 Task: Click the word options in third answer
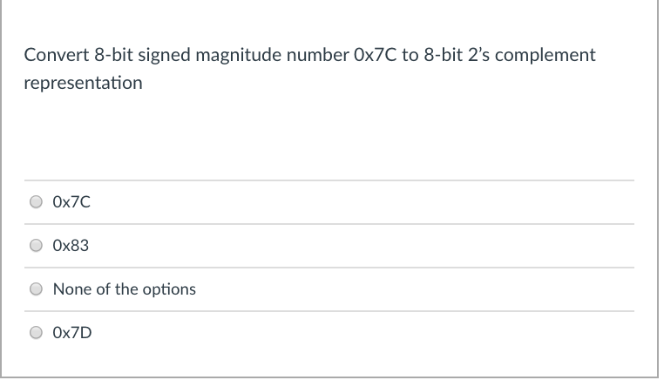169,290
